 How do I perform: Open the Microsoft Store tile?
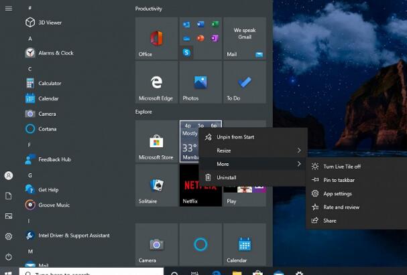(x=156, y=142)
